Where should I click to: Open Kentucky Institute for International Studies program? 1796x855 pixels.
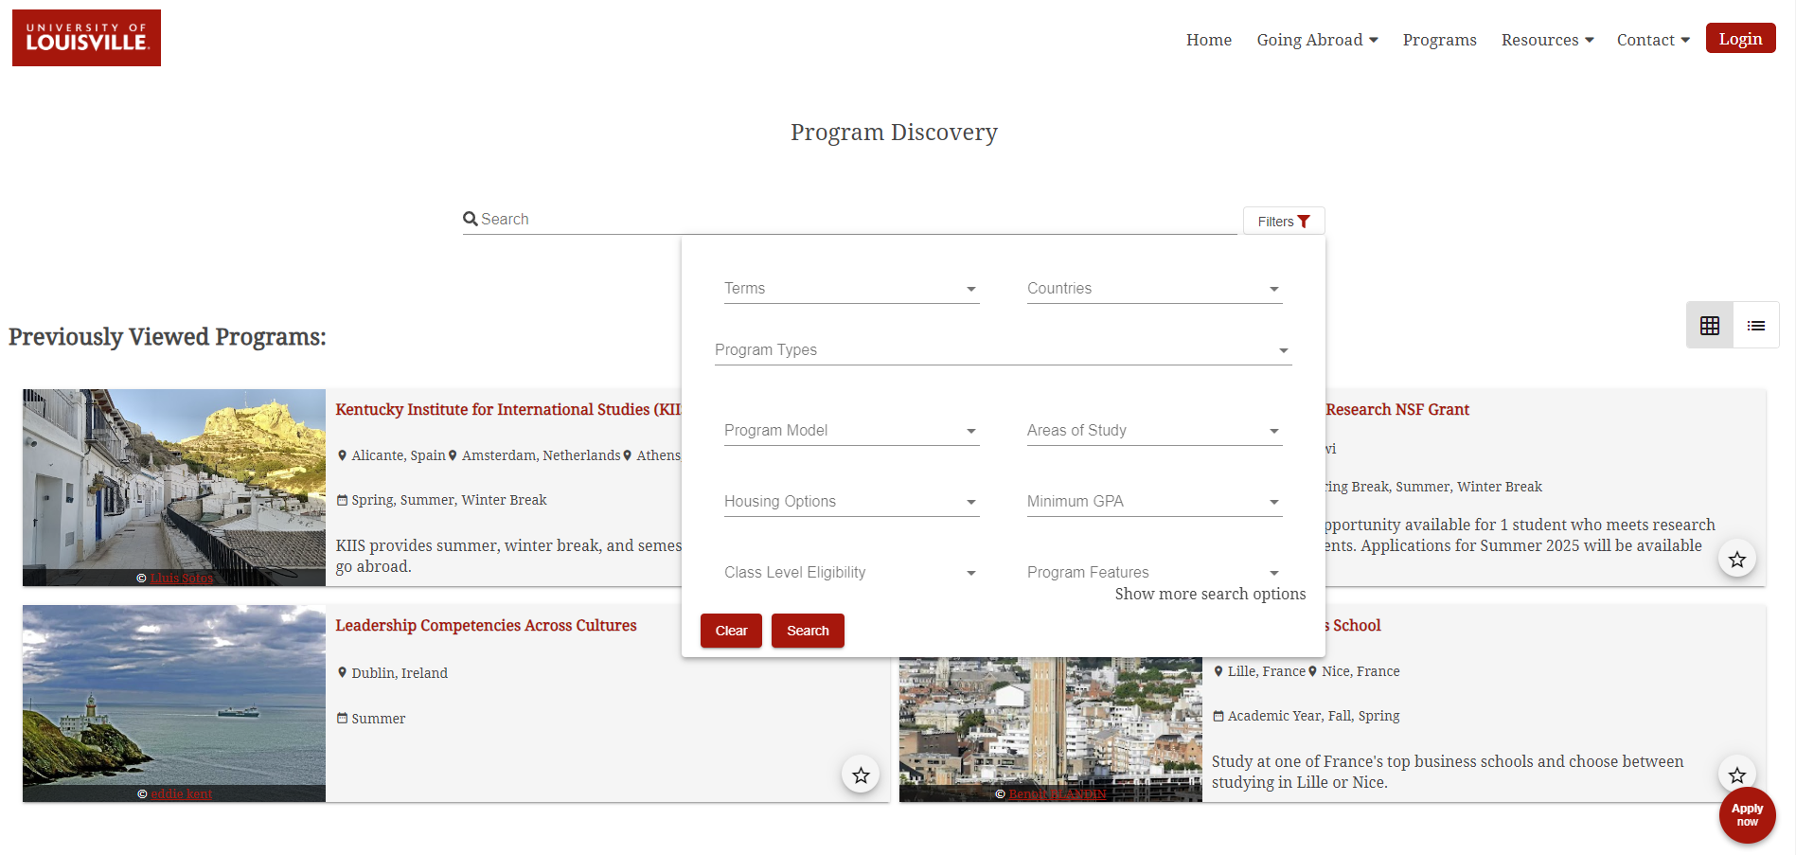click(507, 409)
